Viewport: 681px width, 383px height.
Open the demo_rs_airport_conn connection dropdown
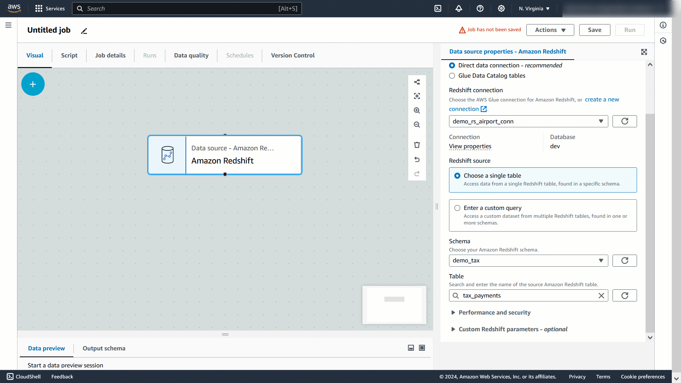pos(528,121)
